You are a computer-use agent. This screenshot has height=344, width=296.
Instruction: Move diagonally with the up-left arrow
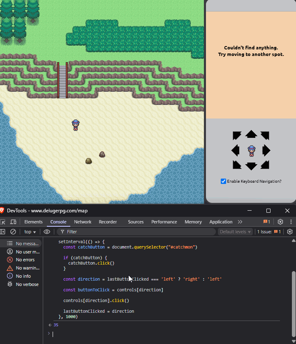click(x=237, y=135)
